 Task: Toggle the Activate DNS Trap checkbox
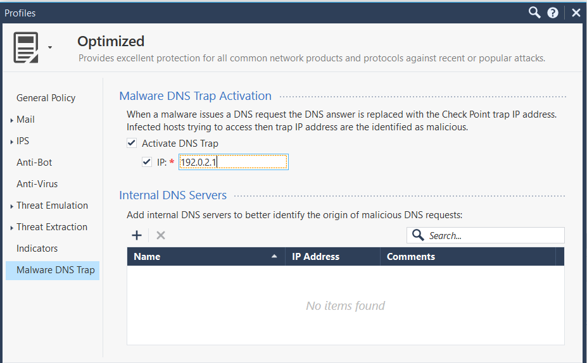tap(132, 144)
